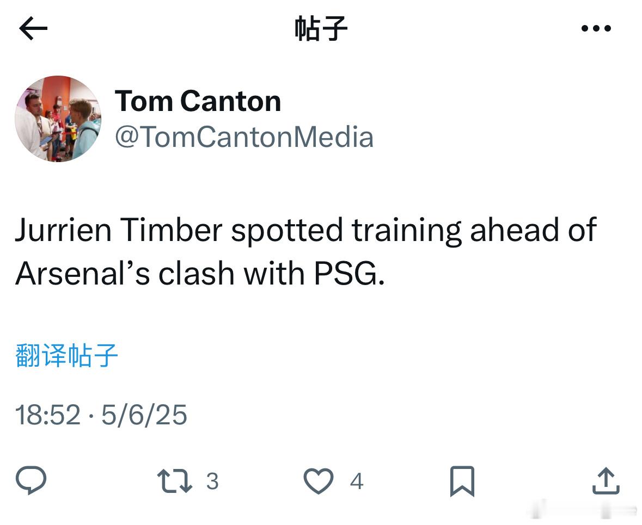The height and width of the screenshot is (525, 642).
Task: Translate post via 翻译帖子 link
Action: [x=67, y=355]
